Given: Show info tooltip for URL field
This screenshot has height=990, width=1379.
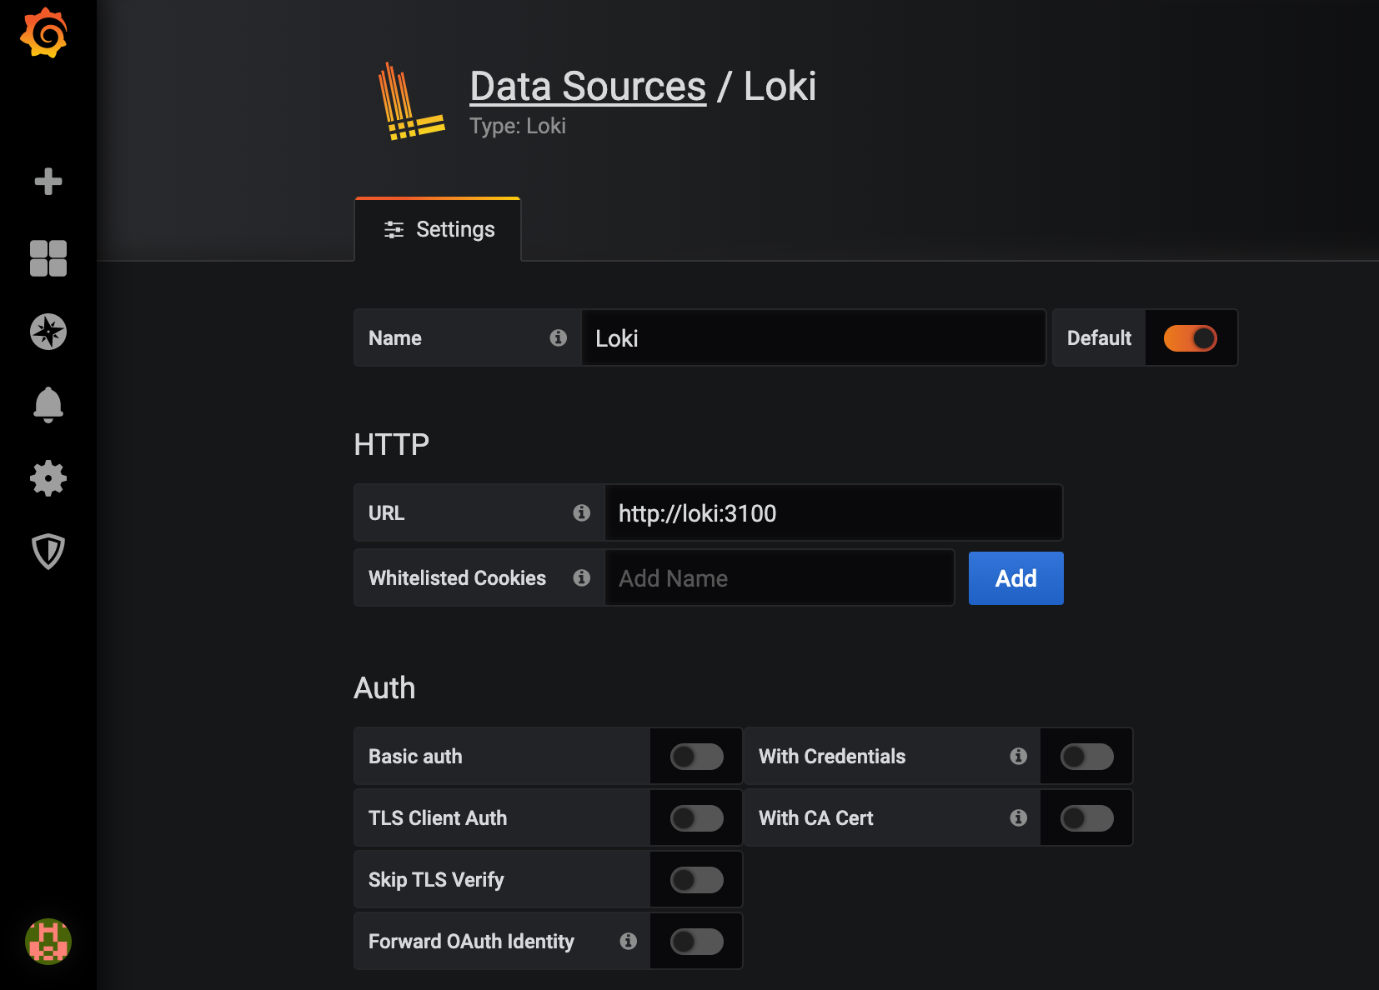Looking at the screenshot, I should 582,512.
